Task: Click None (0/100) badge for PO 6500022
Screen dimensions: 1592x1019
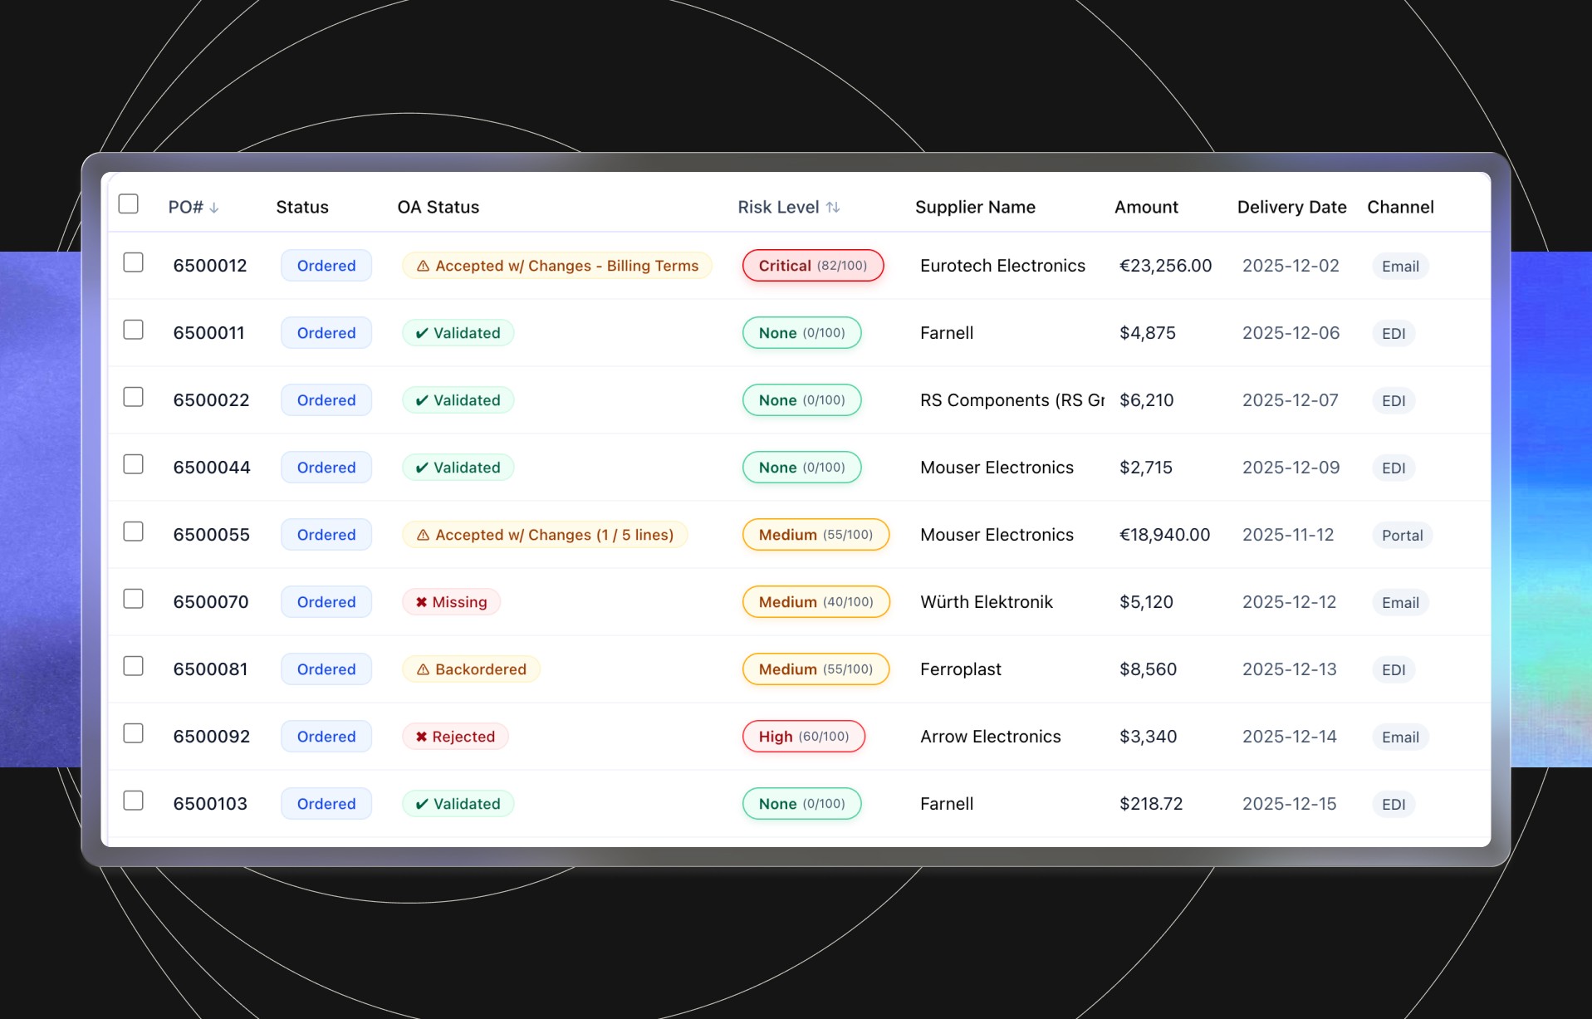Action: [802, 400]
